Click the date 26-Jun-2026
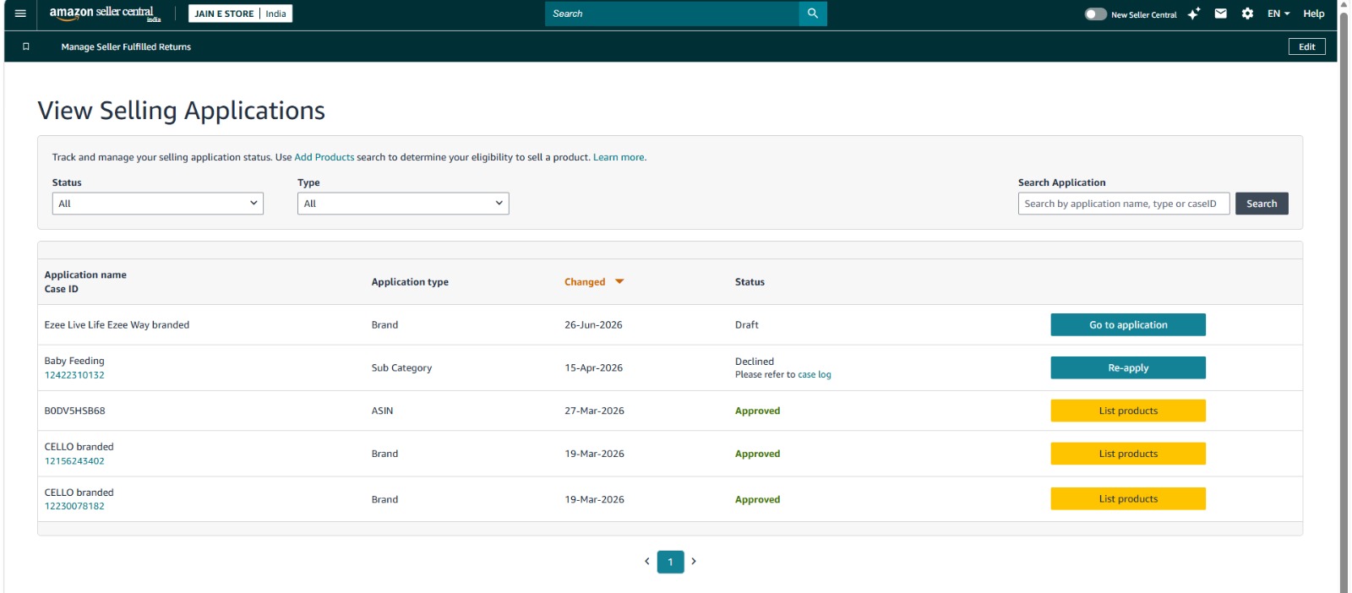Screen dimensions: 1352x593 pyautogui.click(x=593, y=324)
